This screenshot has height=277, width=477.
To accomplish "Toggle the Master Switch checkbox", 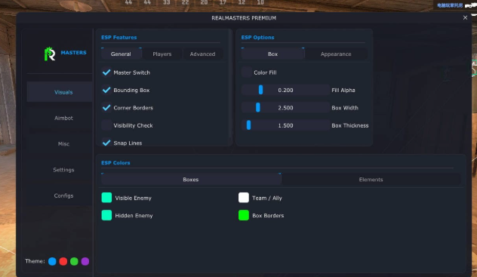I will tap(106, 72).
